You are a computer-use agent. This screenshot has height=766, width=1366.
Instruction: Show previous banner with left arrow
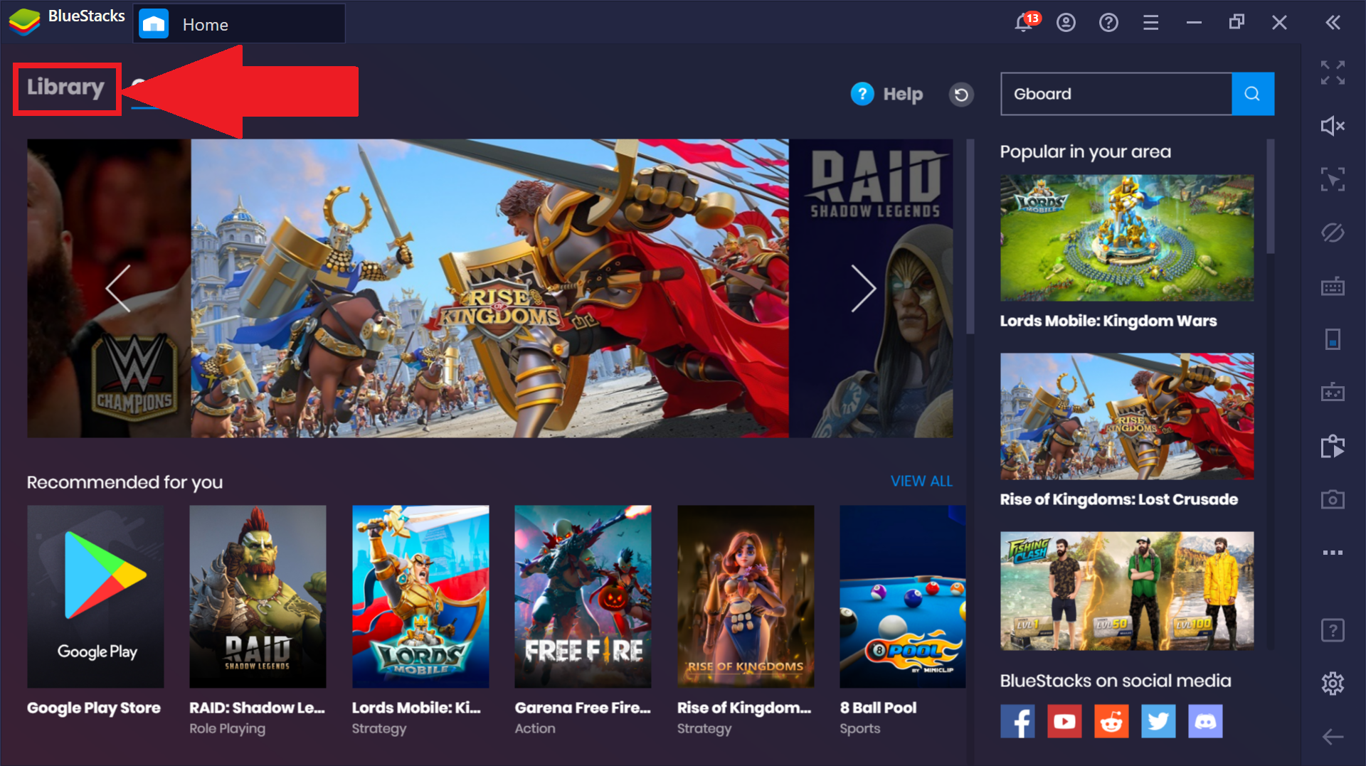point(118,288)
